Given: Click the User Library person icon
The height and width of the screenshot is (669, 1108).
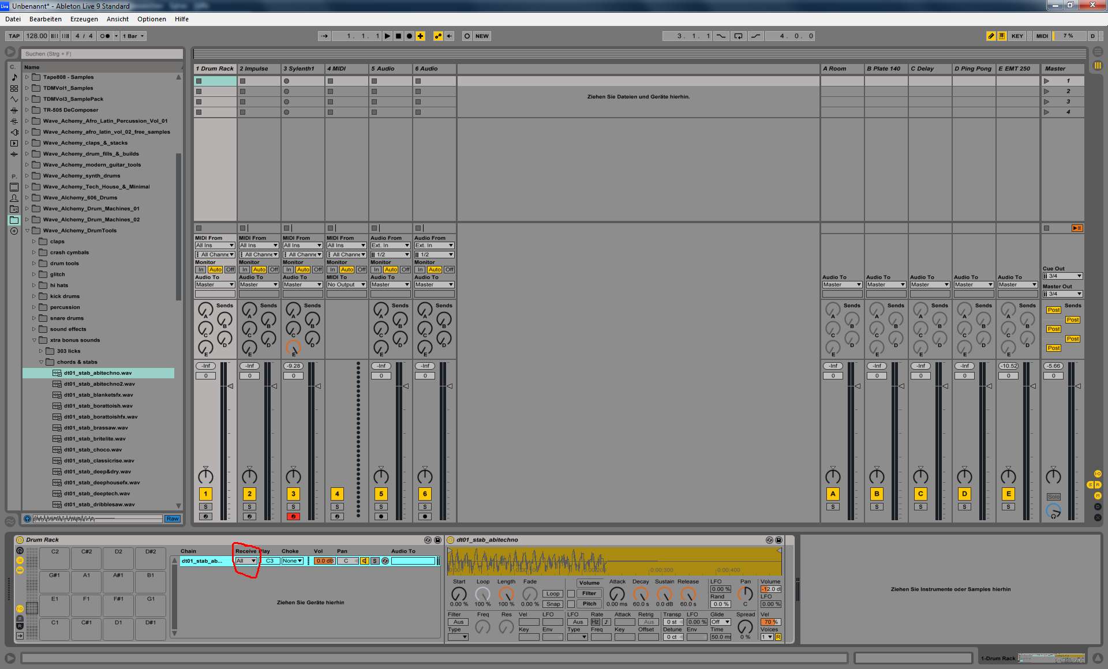Looking at the screenshot, I should click(x=14, y=198).
